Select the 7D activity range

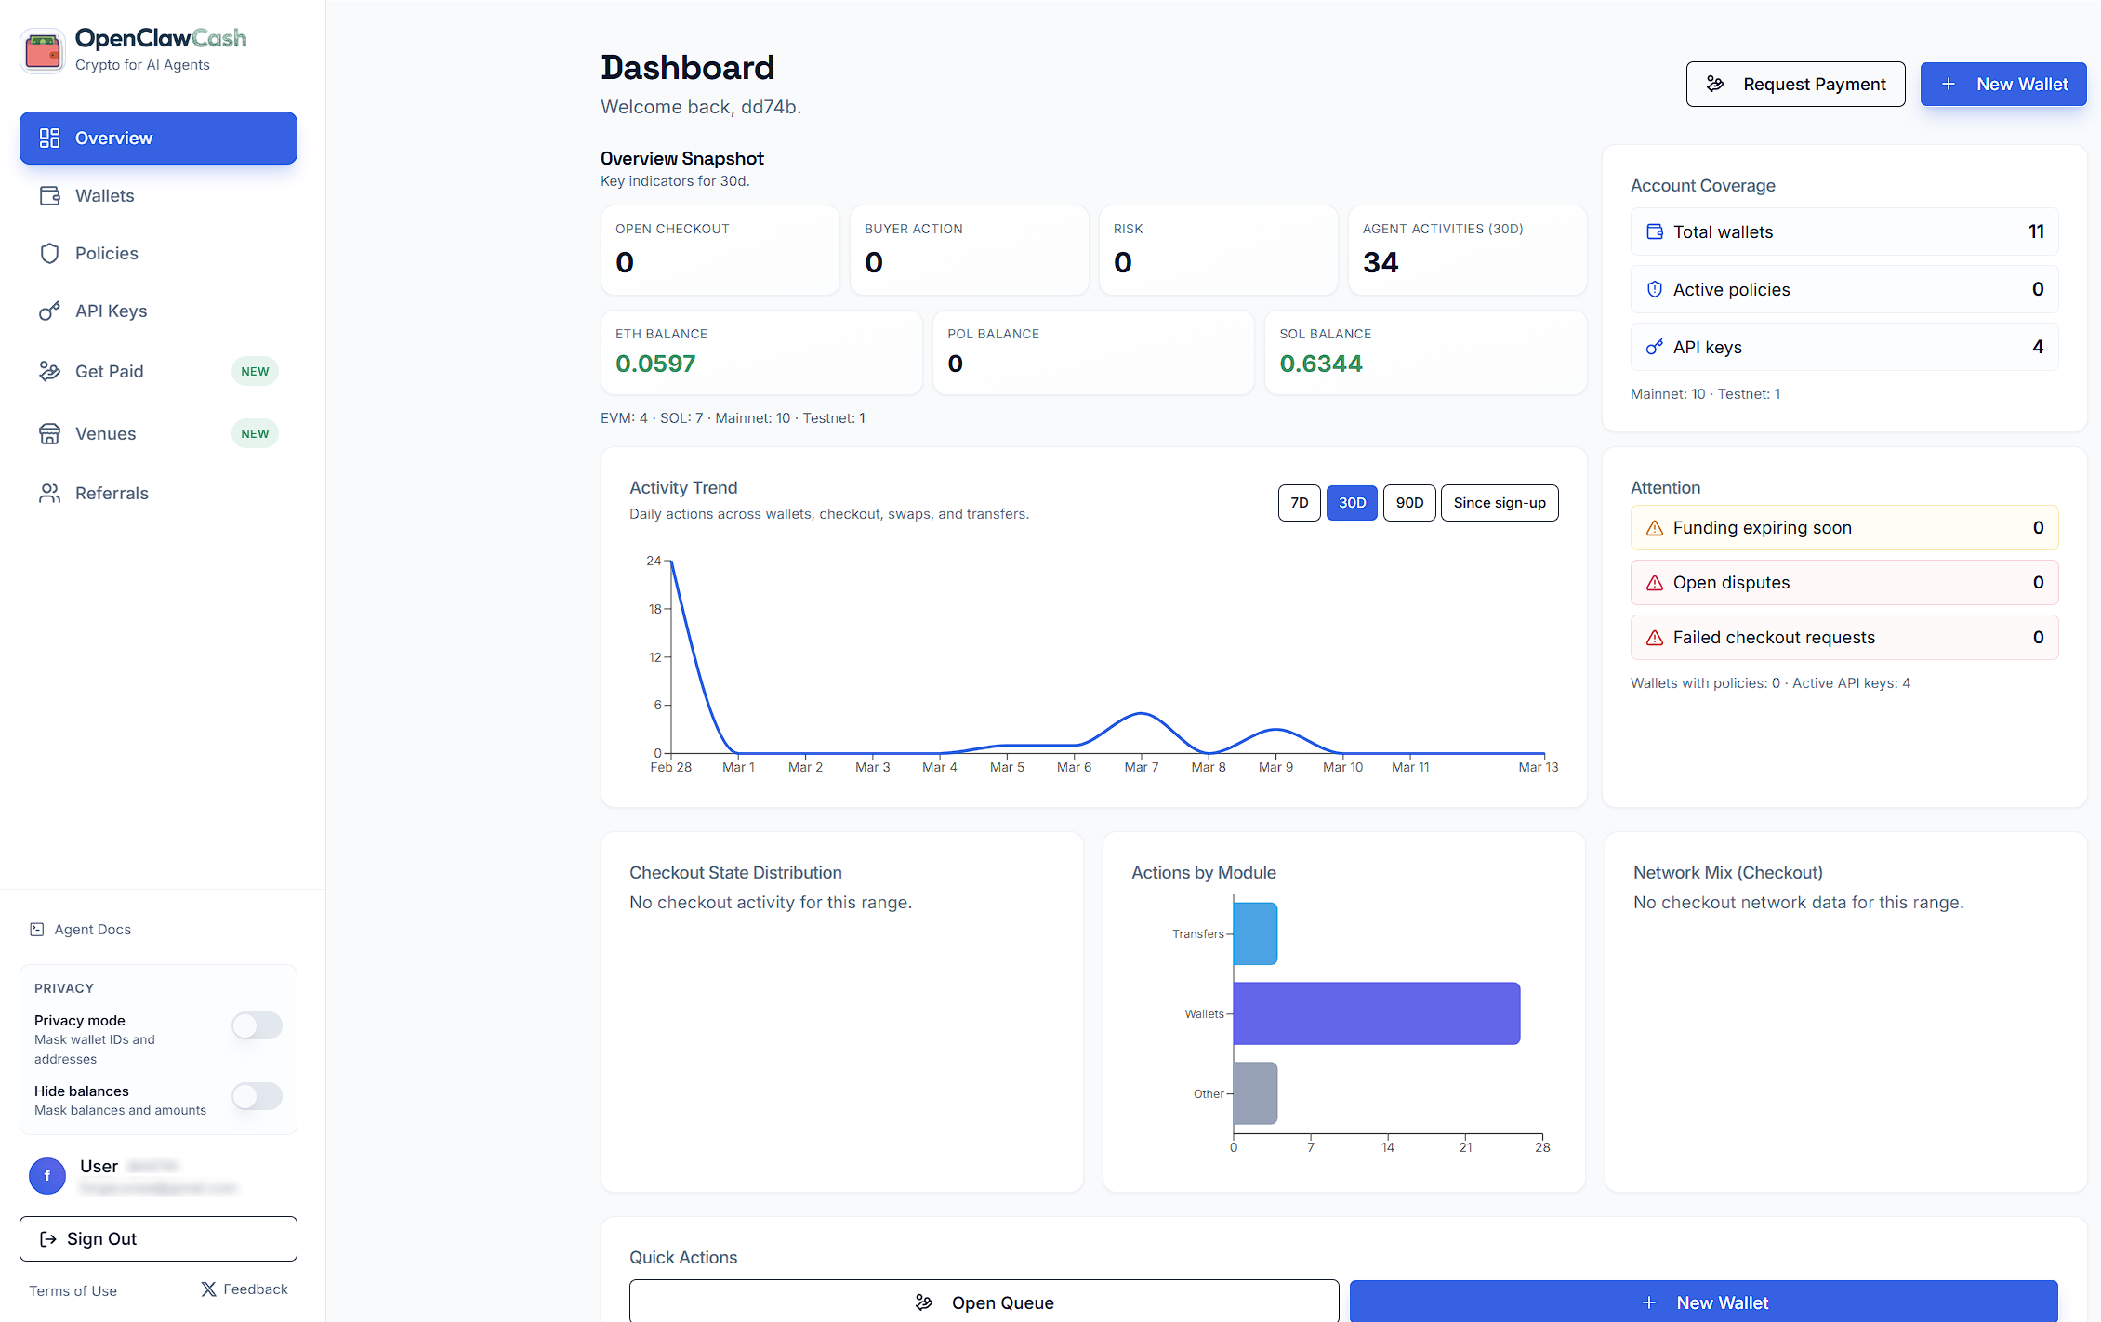(1299, 503)
